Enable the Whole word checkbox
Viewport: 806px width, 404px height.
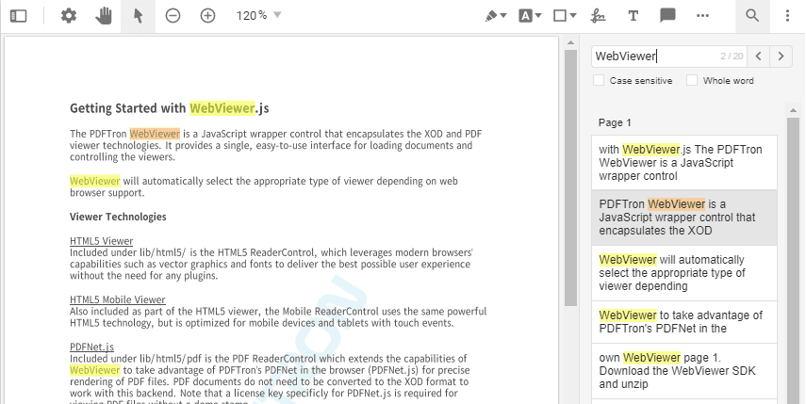[x=692, y=81]
